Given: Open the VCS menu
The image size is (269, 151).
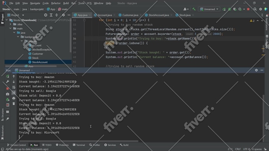Looking at the screenshot, I should point(89,3).
